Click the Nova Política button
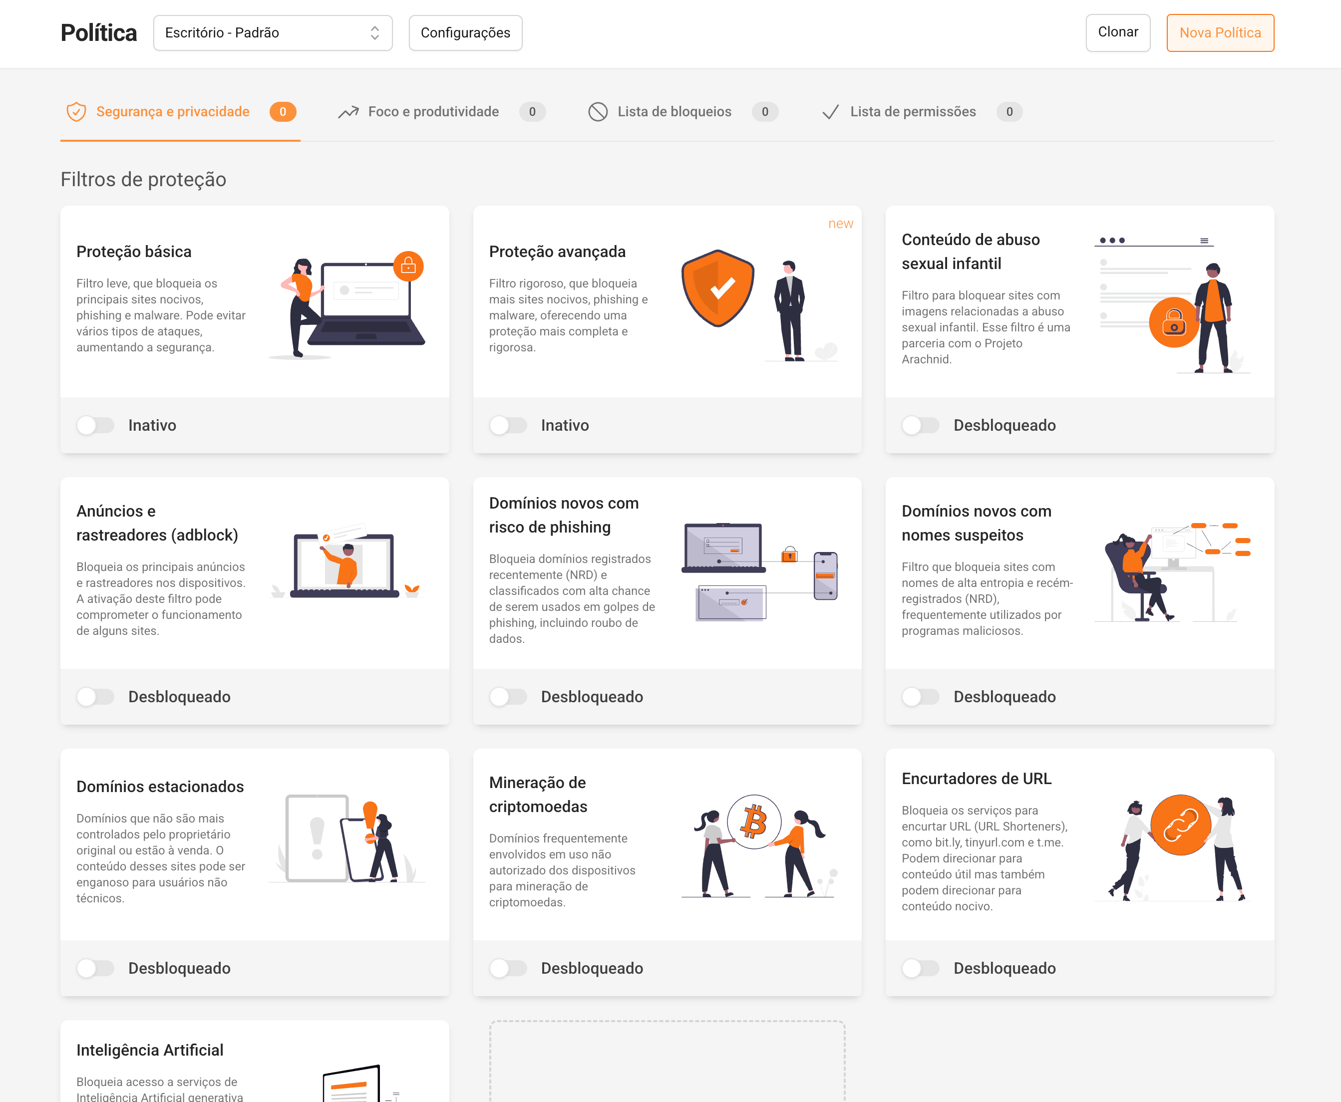This screenshot has width=1341, height=1102. [1220, 33]
